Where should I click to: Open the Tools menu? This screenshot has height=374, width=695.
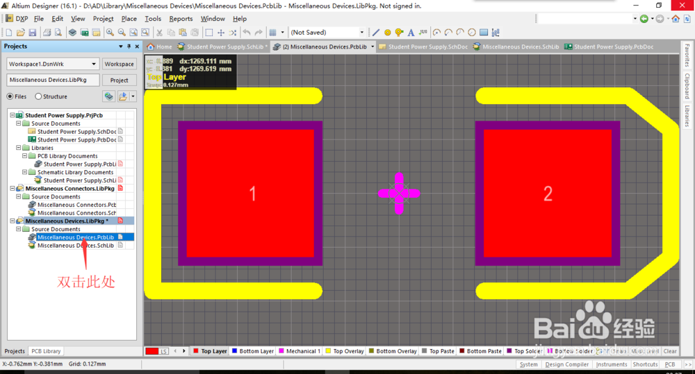point(152,19)
